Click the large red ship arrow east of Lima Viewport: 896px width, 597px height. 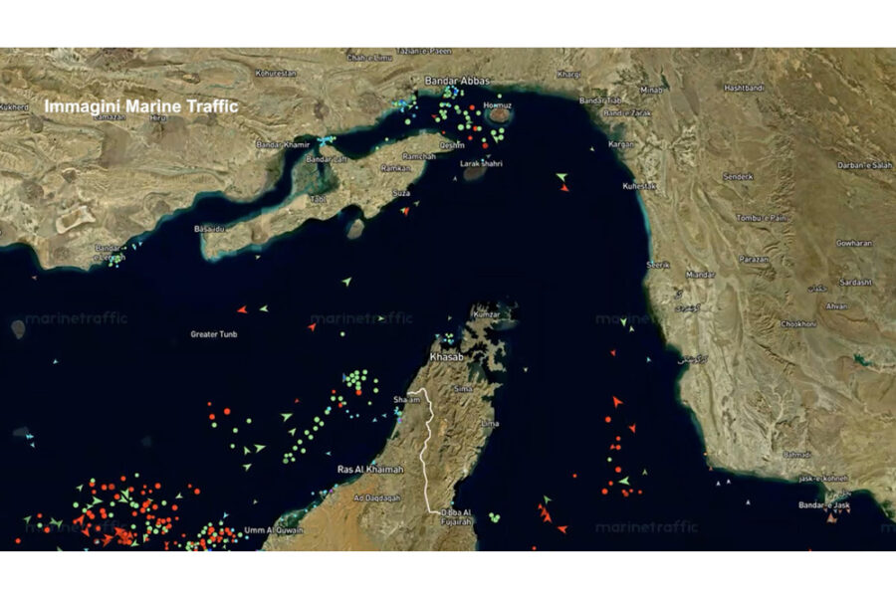pyautogui.click(x=616, y=402)
